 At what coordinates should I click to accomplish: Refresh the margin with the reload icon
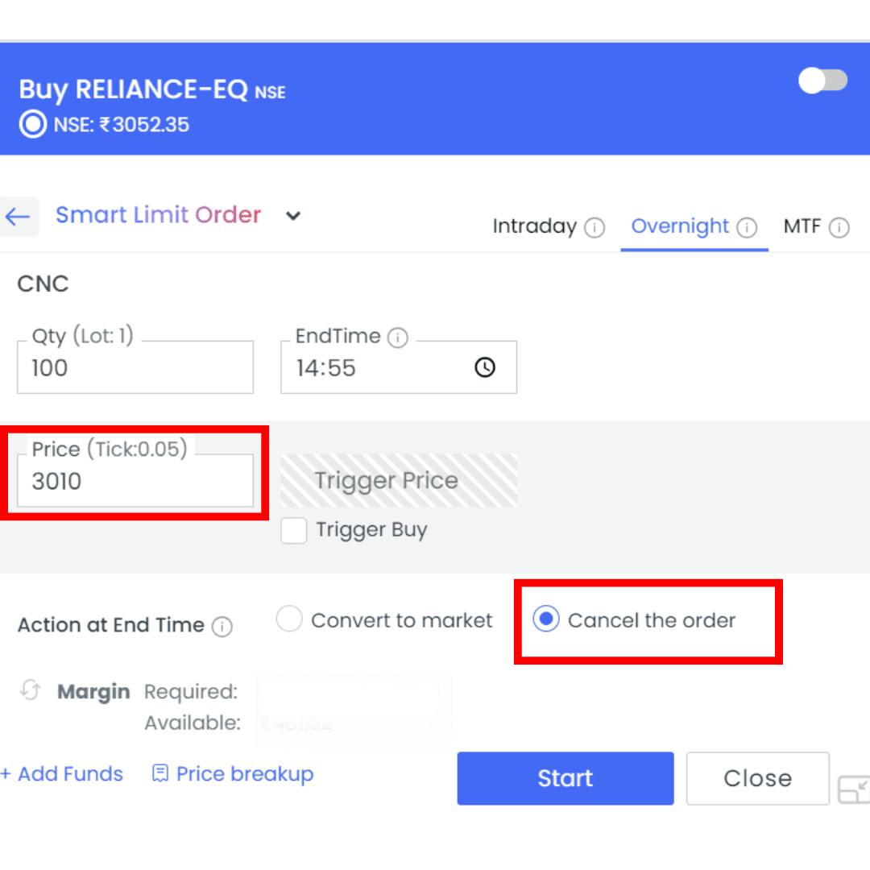click(31, 691)
